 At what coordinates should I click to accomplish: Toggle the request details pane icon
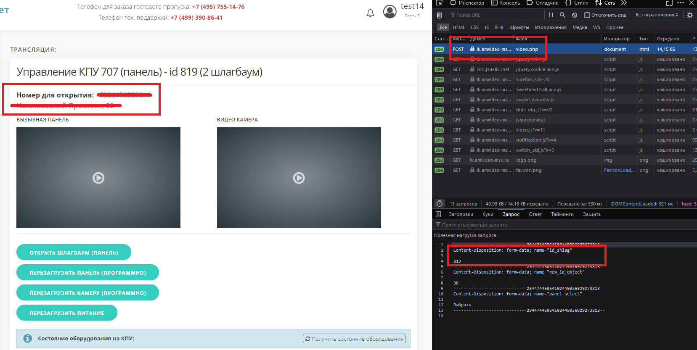click(438, 214)
